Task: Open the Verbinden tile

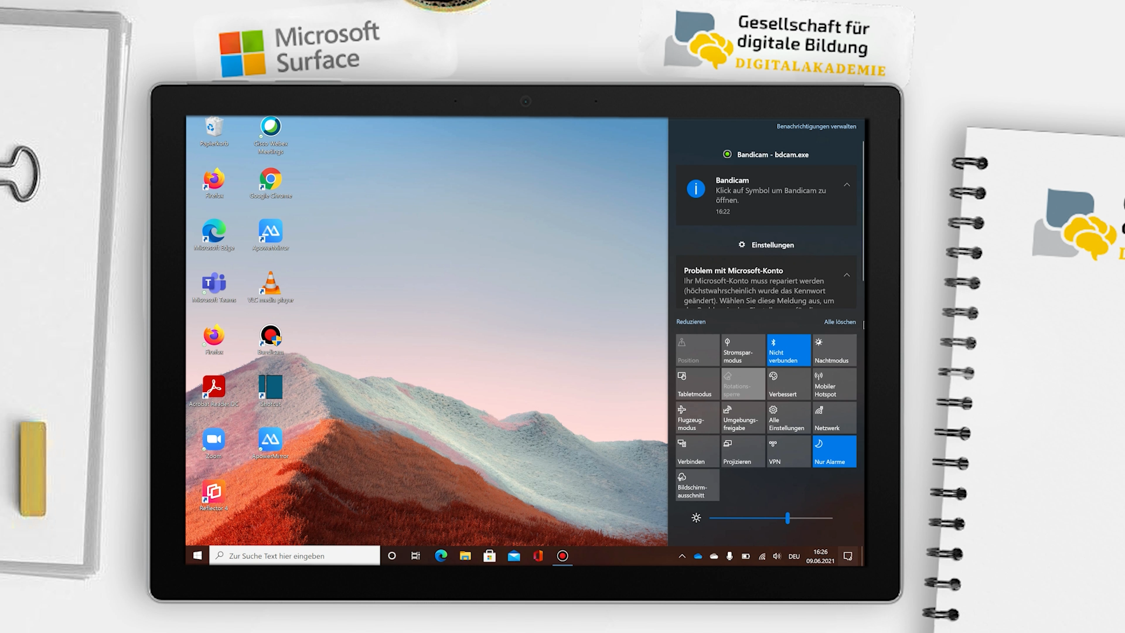Action: (x=697, y=451)
